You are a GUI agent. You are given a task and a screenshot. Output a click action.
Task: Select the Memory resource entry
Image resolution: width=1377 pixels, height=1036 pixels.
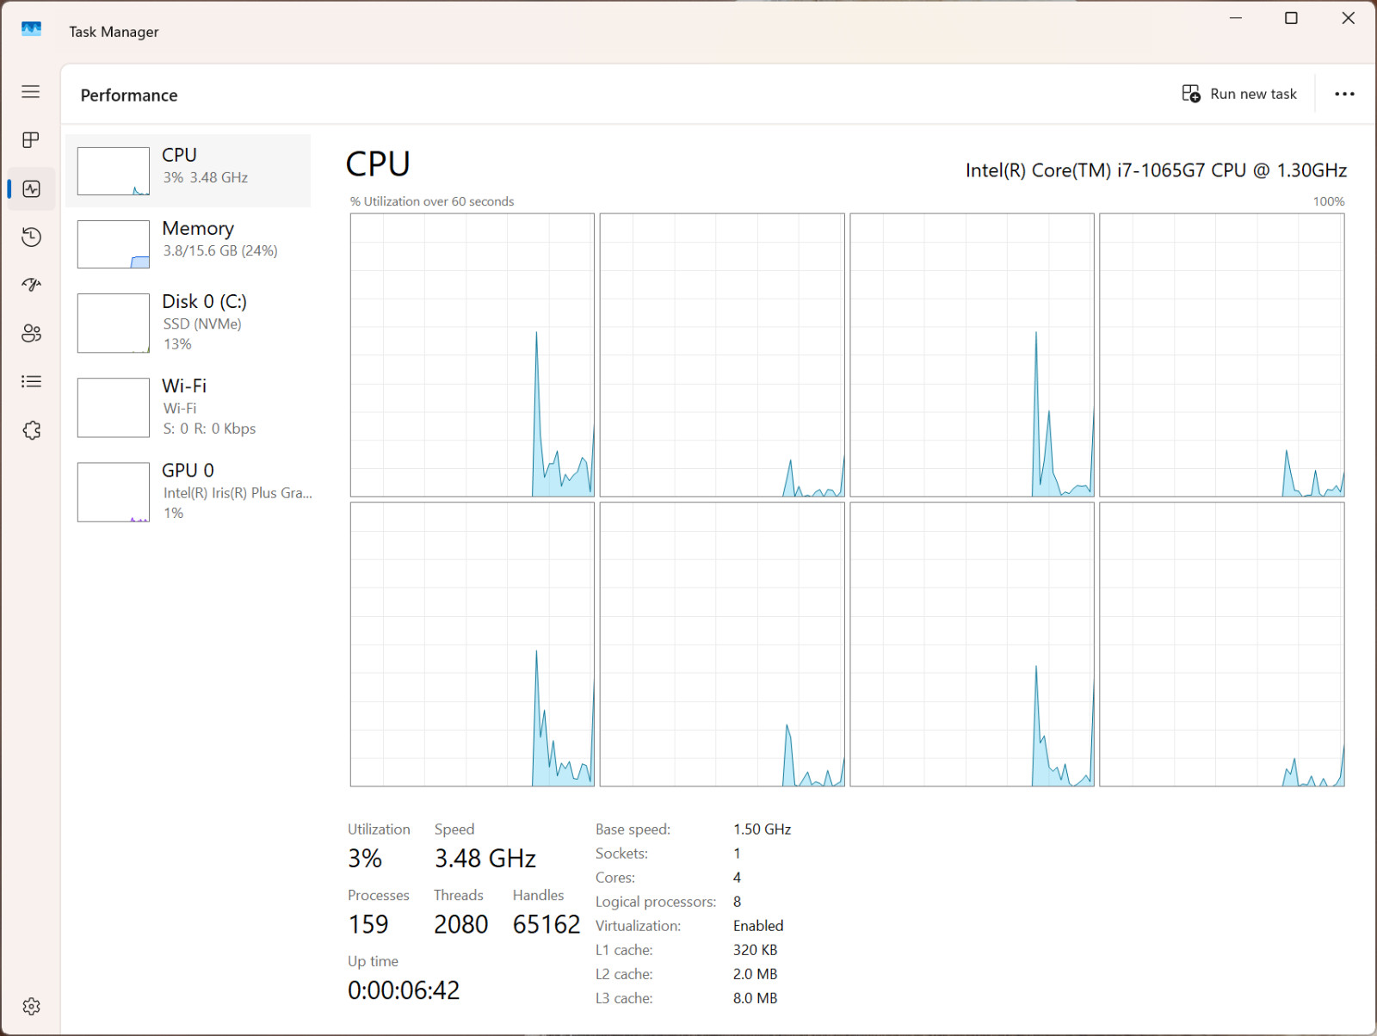coord(188,244)
